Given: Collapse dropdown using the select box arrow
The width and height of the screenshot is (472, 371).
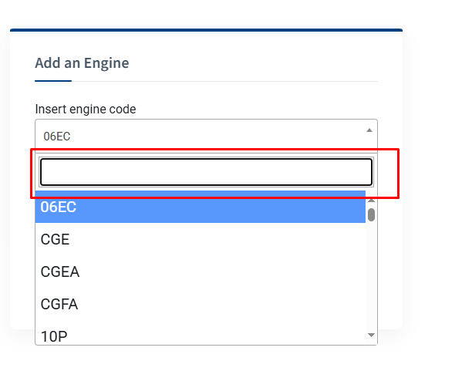Looking at the screenshot, I should (x=369, y=130).
